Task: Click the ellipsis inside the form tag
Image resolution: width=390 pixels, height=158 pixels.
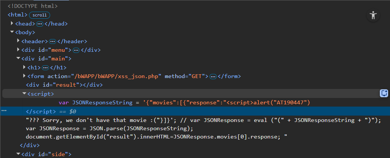Action: coord(213,77)
